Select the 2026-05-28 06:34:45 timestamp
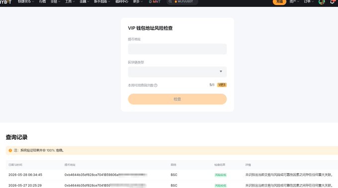 (x=25, y=175)
